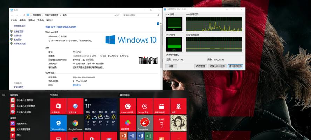This screenshot has height=140, width=311.
Task: Select 控制面板 in the address breadcrumb
Action: coord(37,15)
